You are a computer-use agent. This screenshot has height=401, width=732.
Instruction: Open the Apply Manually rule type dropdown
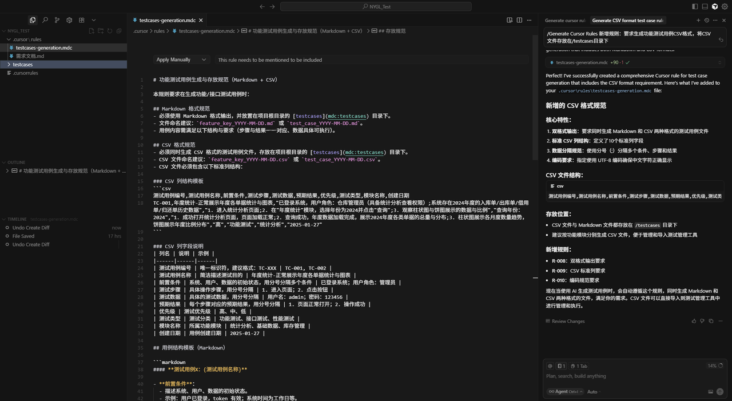pyautogui.click(x=181, y=59)
